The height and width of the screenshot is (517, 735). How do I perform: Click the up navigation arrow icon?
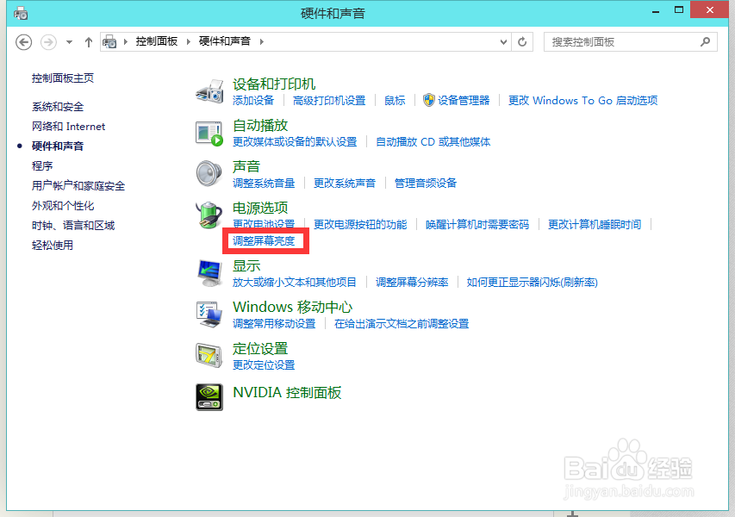88,40
